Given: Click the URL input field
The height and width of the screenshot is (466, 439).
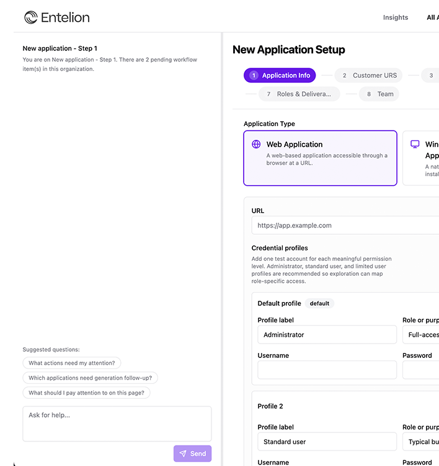Looking at the screenshot, I should 345,226.
